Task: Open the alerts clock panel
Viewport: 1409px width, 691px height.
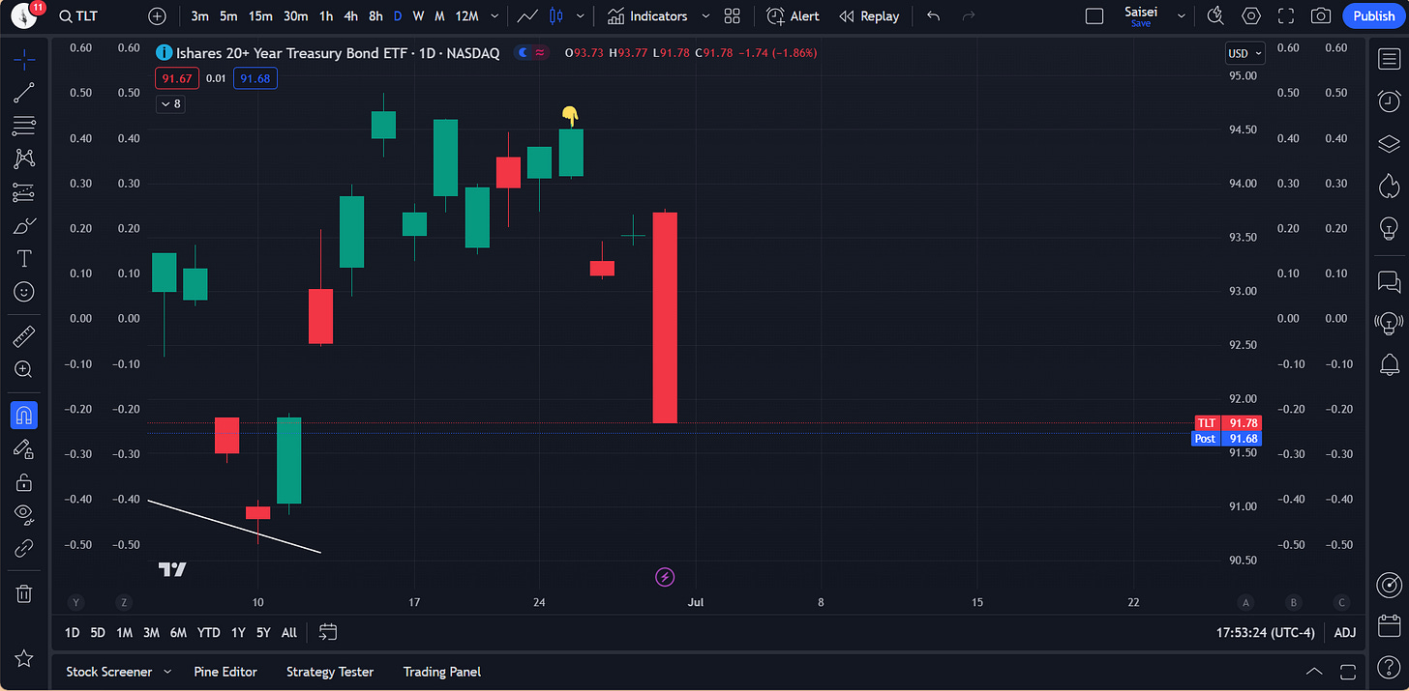Action: pos(1389,101)
